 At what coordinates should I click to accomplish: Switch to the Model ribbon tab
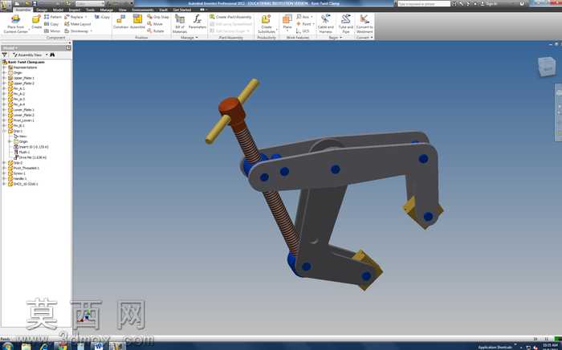click(x=58, y=10)
